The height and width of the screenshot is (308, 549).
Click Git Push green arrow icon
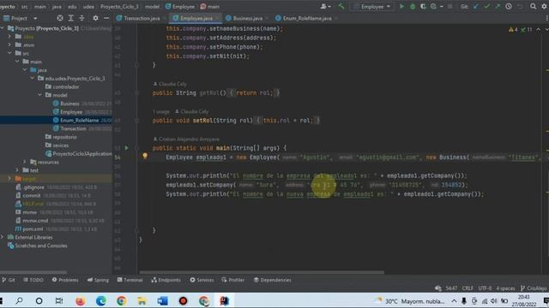tap(498, 6)
